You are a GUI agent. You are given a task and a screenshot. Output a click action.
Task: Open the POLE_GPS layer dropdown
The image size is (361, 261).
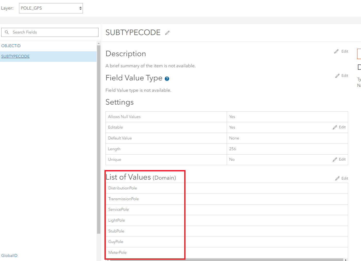pos(51,8)
